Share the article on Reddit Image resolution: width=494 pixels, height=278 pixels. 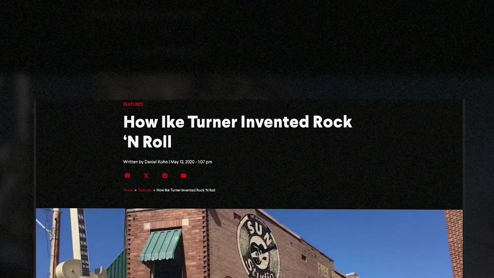coord(165,176)
